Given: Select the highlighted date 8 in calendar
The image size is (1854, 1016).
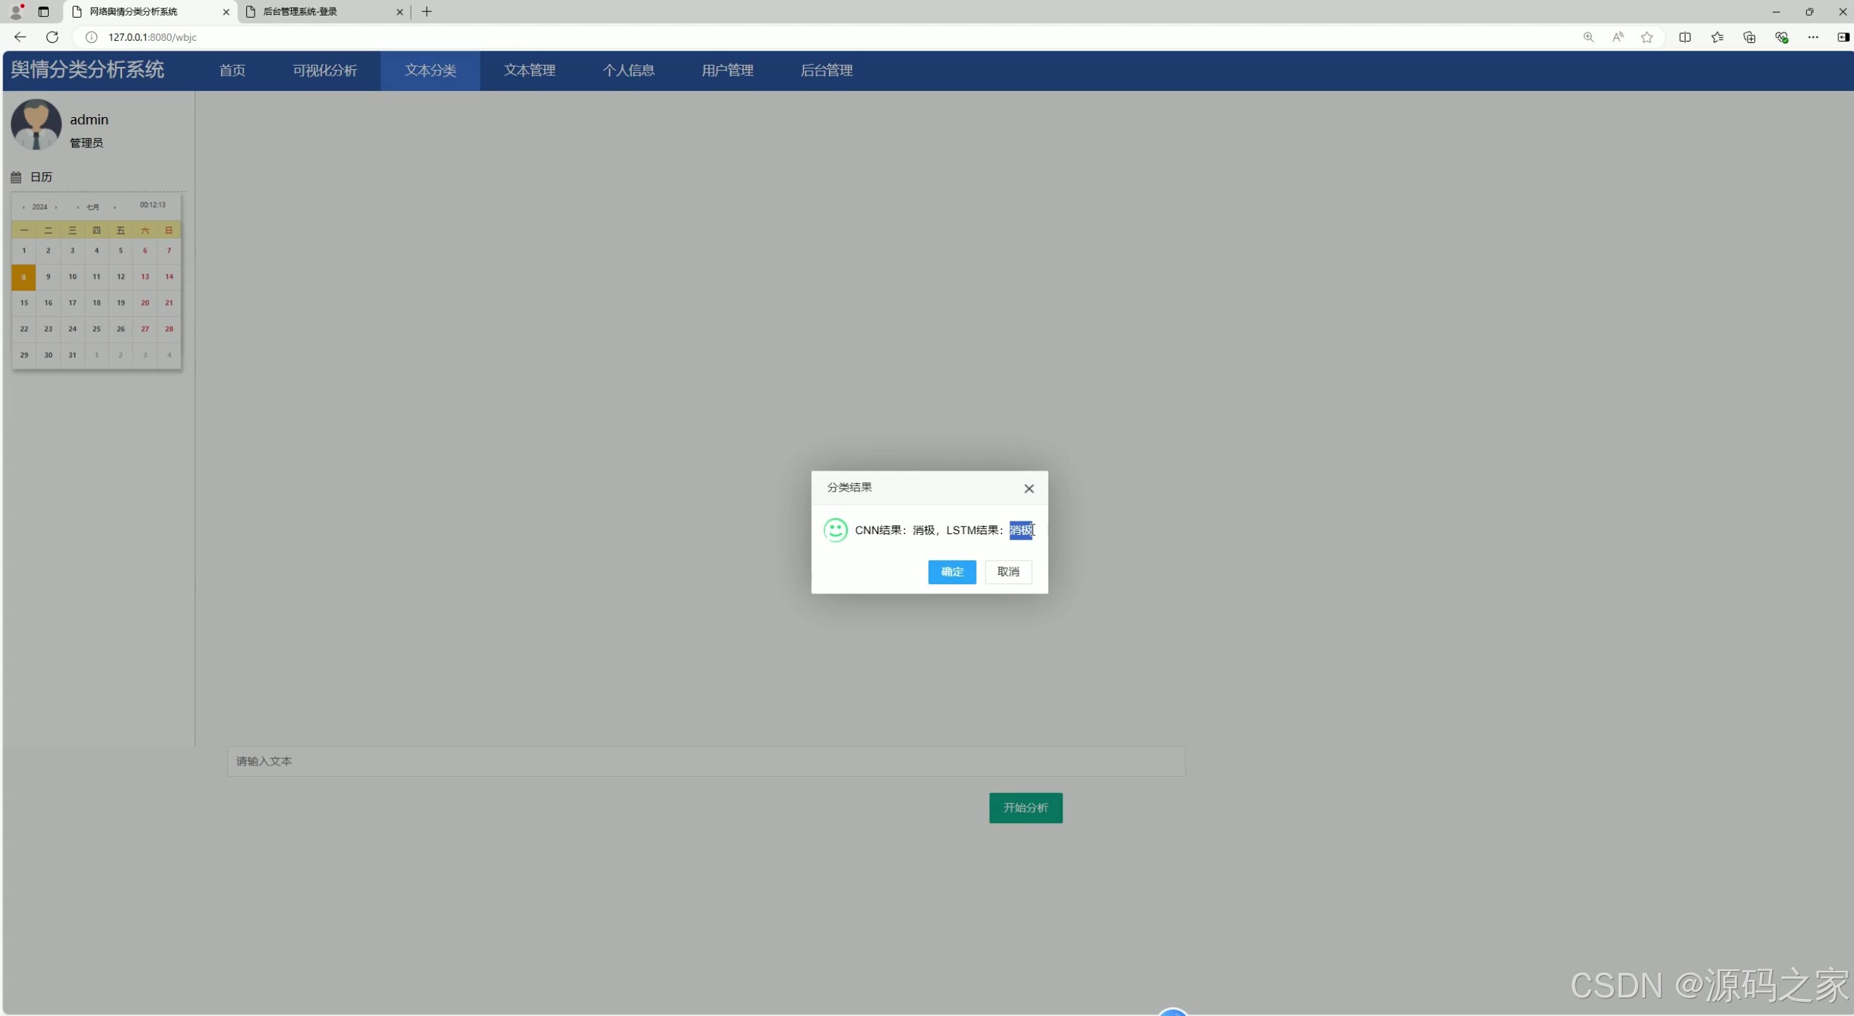Looking at the screenshot, I should tap(24, 277).
